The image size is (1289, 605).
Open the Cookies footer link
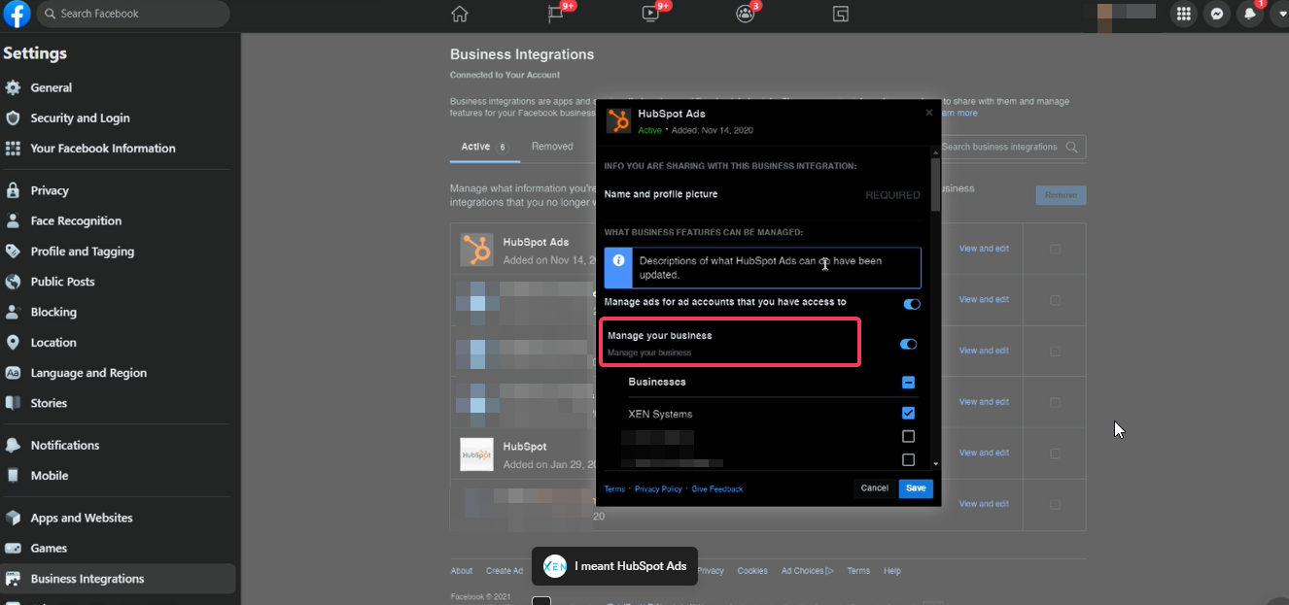(x=752, y=571)
